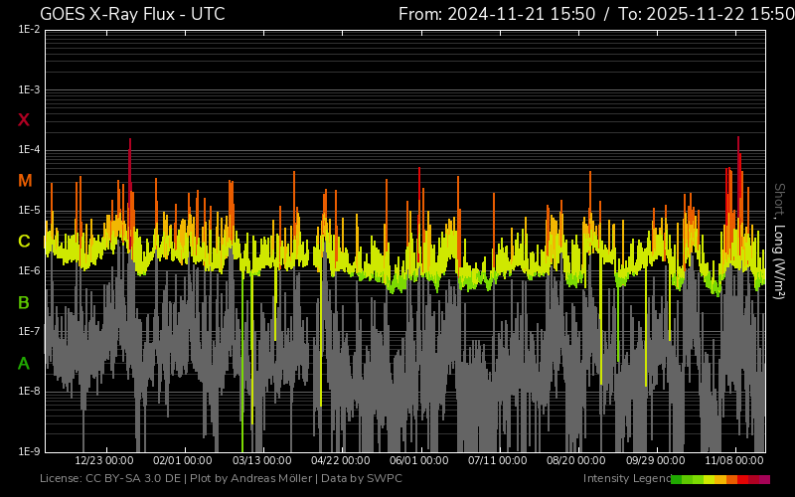Screen dimensions: 795x497
Task: Click the 11/08 00:00 time axis label
Action: (735, 461)
